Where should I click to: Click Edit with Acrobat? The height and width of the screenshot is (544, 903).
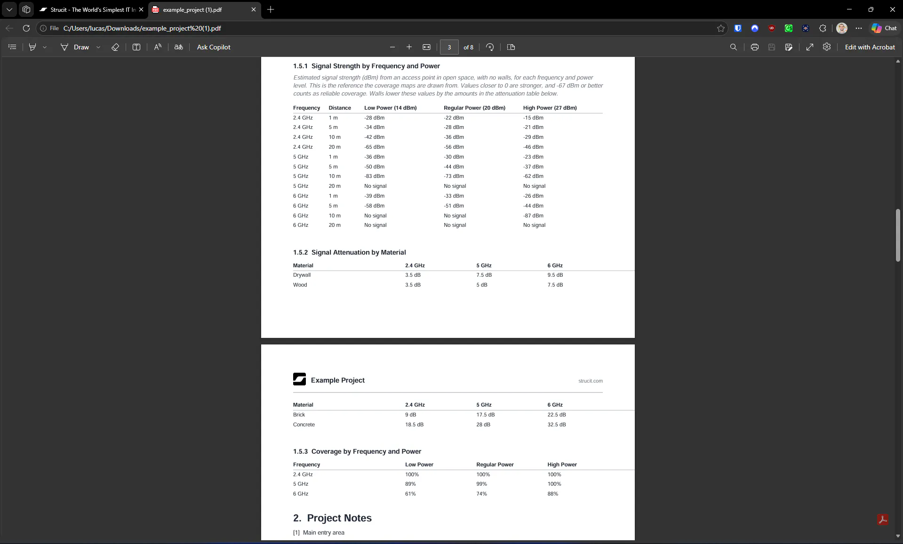click(x=870, y=47)
